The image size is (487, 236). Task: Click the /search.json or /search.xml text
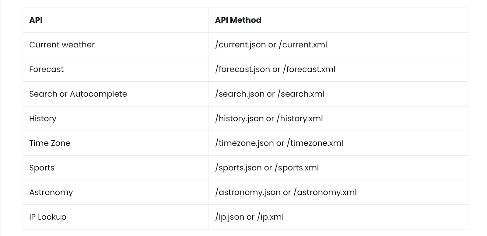pos(269,94)
